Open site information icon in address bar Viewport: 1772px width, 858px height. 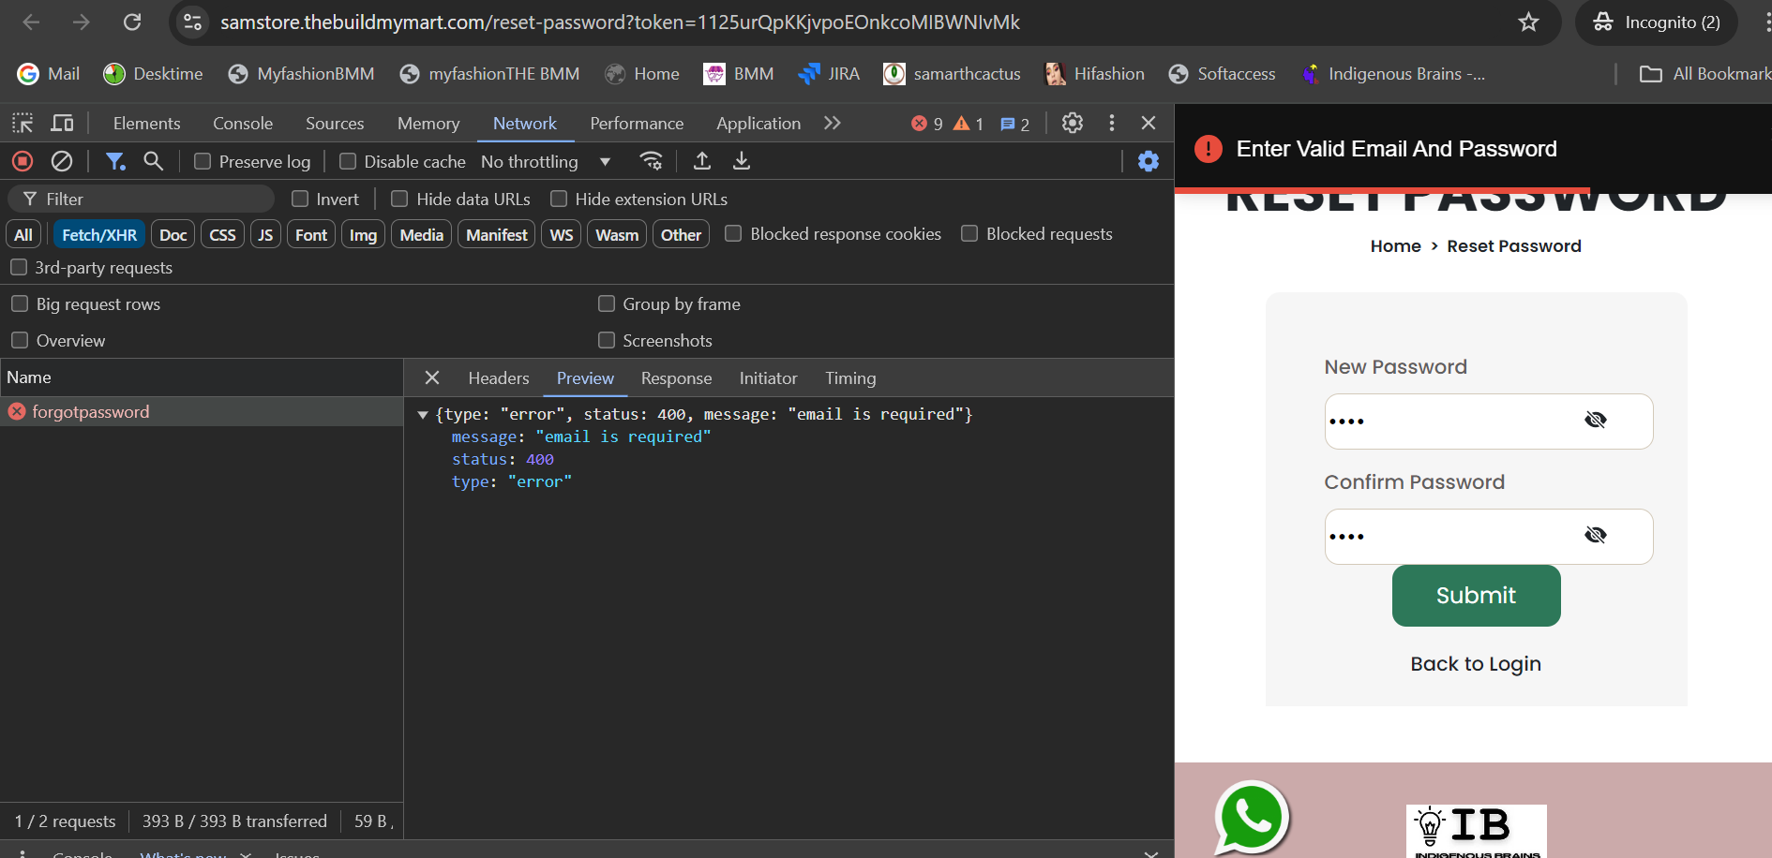[x=192, y=22]
